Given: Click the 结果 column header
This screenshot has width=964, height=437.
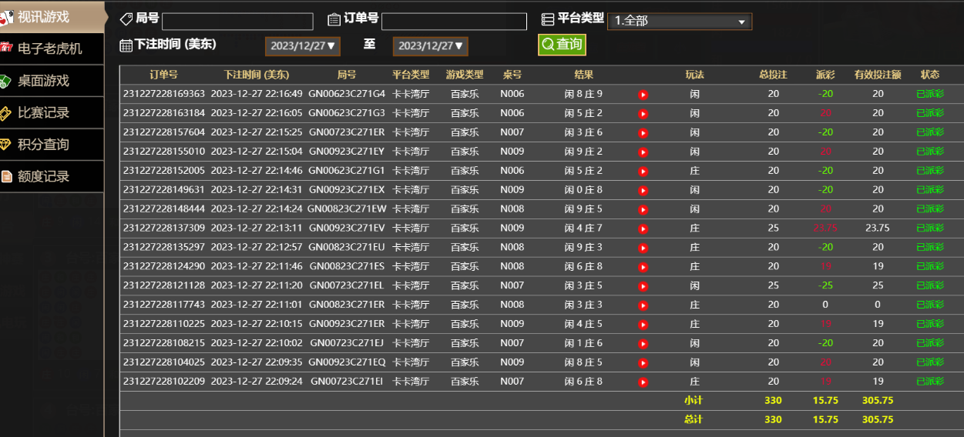Looking at the screenshot, I should pyautogui.click(x=584, y=75).
